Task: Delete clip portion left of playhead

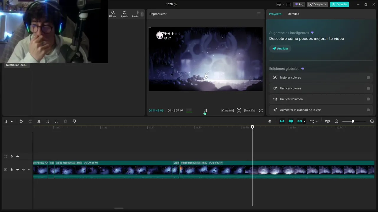Action: (48, 121)
